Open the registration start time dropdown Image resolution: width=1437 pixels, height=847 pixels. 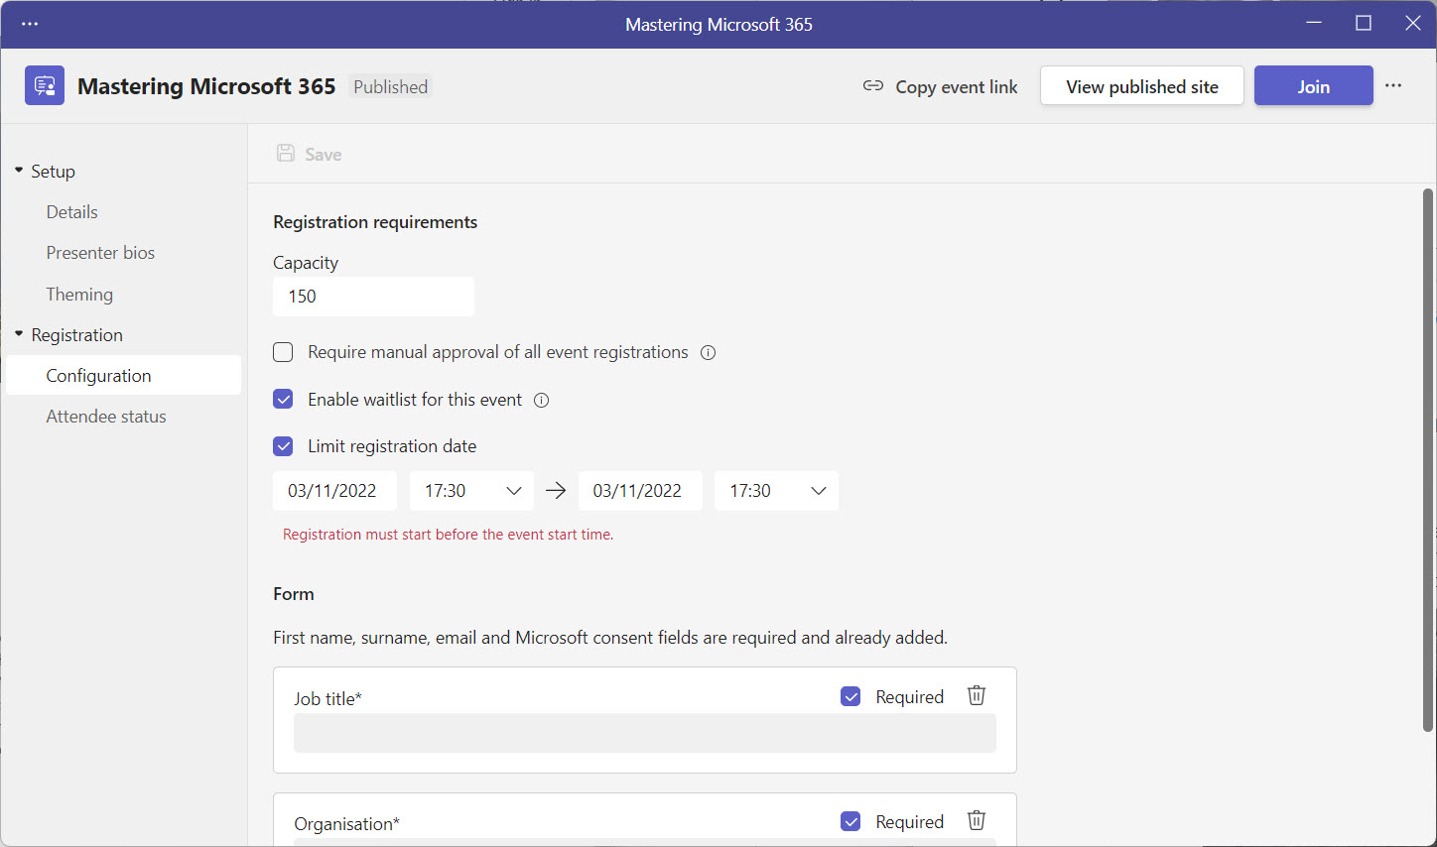tap(514, 490)
